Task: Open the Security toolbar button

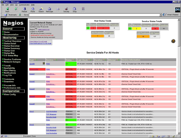Action: [66, 10]
